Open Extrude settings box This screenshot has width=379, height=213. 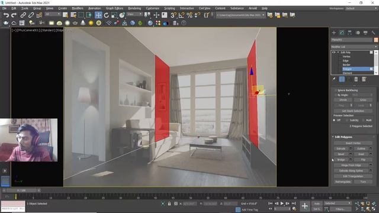point(351,149)
